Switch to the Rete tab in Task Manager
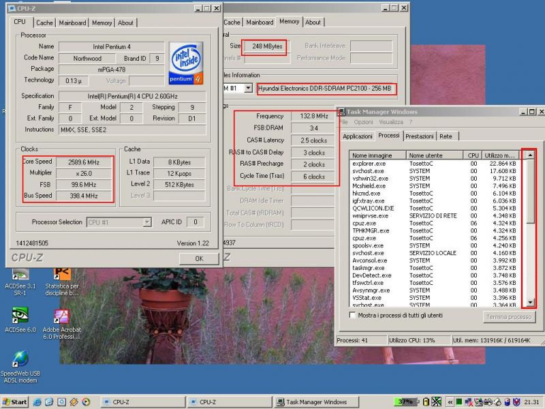This screenshot has width=545, height=409. pos(446,136)
